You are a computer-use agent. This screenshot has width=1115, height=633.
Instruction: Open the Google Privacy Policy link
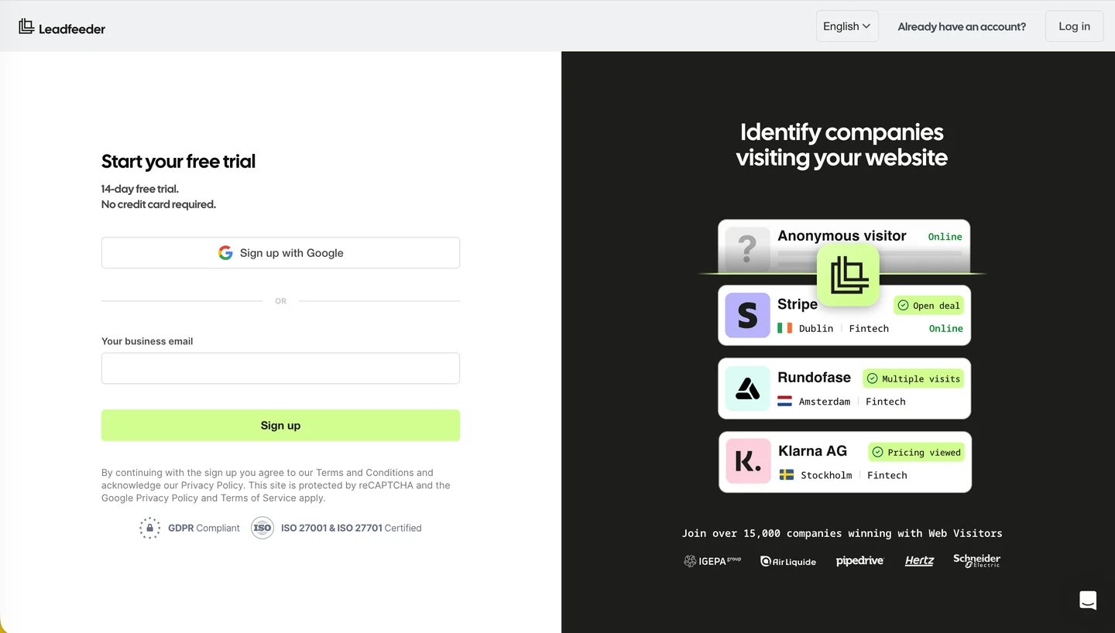point(149,498)
